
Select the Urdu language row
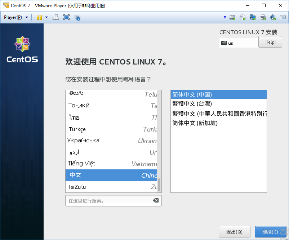click(x=111, y=152)
